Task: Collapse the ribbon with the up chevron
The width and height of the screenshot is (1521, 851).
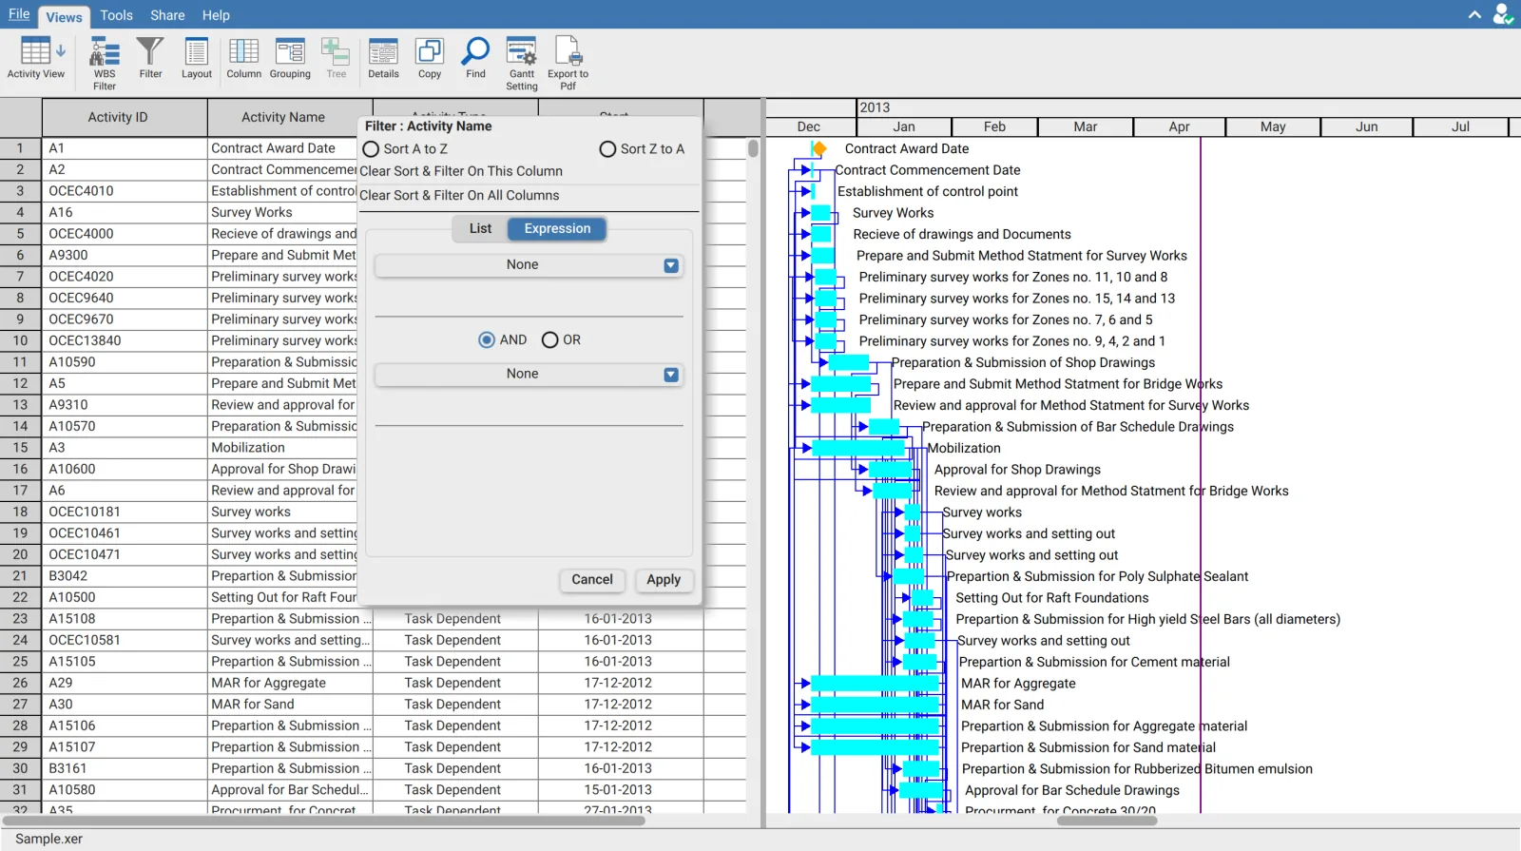Action: click(1474, 14)
